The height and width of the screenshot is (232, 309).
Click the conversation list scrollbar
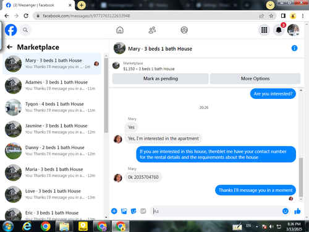pyautogui.click(x=106, y=95)
